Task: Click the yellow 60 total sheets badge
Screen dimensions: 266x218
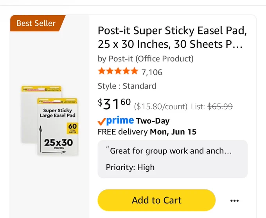Action: click(72, 128)
